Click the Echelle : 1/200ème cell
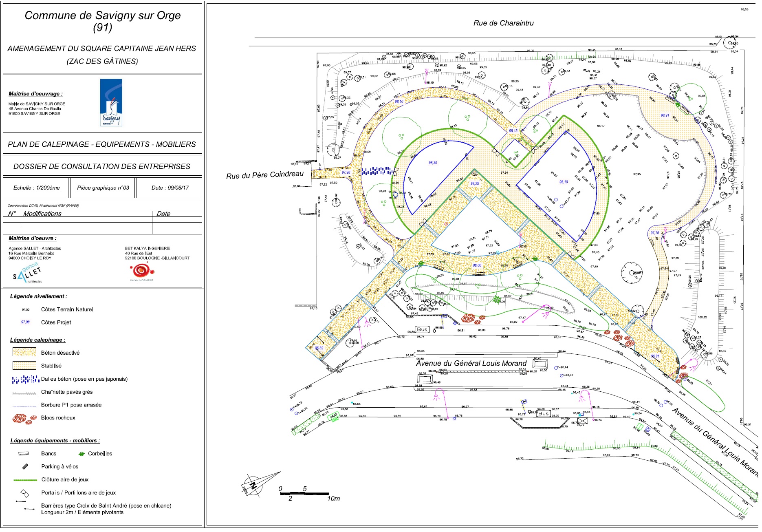Image resolution: width=762 pixels, height=532 pixels. 36,188
